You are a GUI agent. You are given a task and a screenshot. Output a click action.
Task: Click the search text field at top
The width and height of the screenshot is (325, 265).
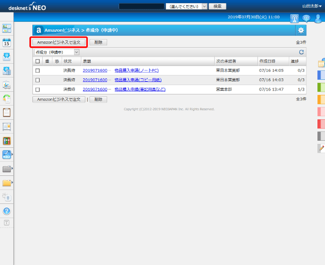[141, 7]
